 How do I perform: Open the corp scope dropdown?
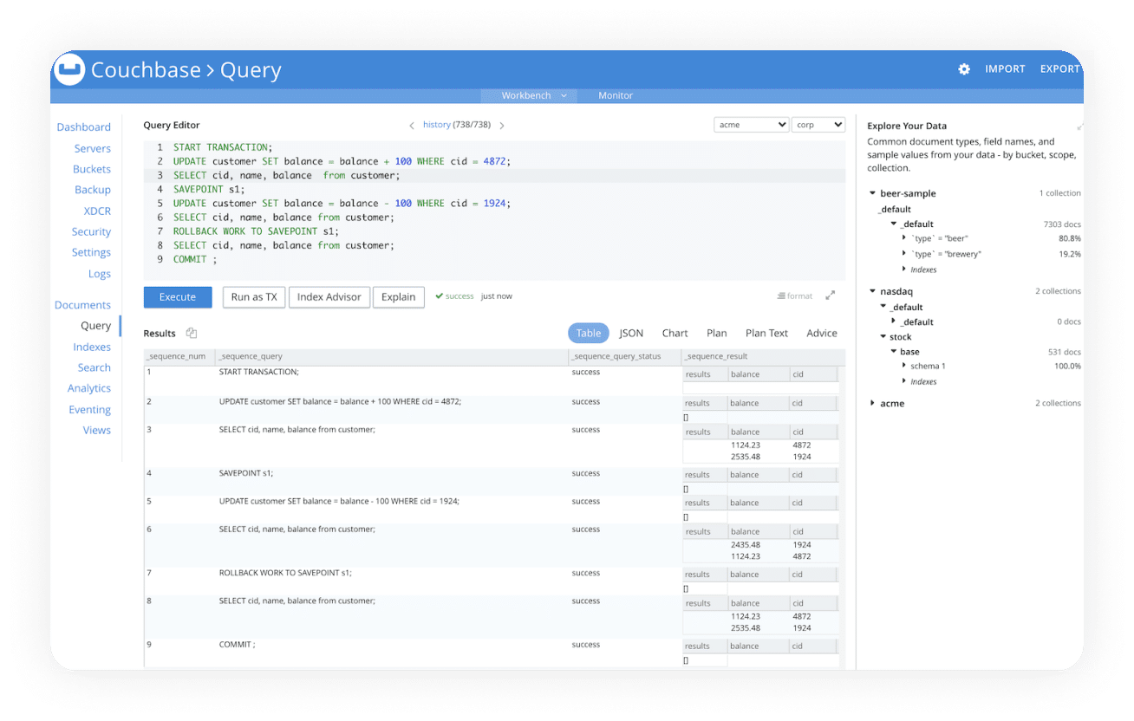818,124
